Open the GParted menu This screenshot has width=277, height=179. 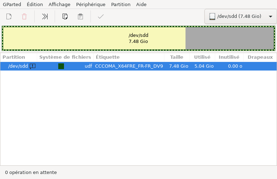pyautogui.click(x=12, y=4)
